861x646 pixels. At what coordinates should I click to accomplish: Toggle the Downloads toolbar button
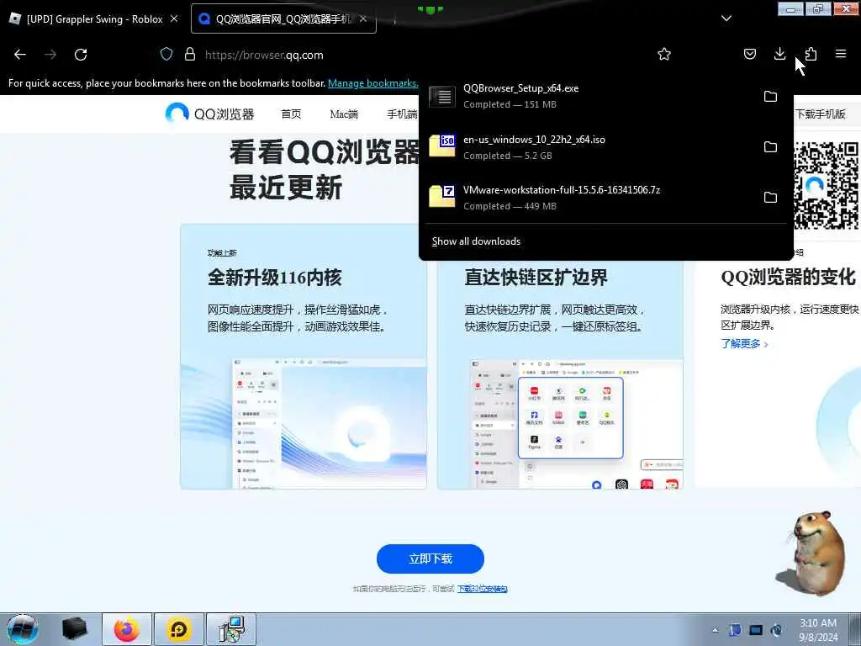point(779,54)
